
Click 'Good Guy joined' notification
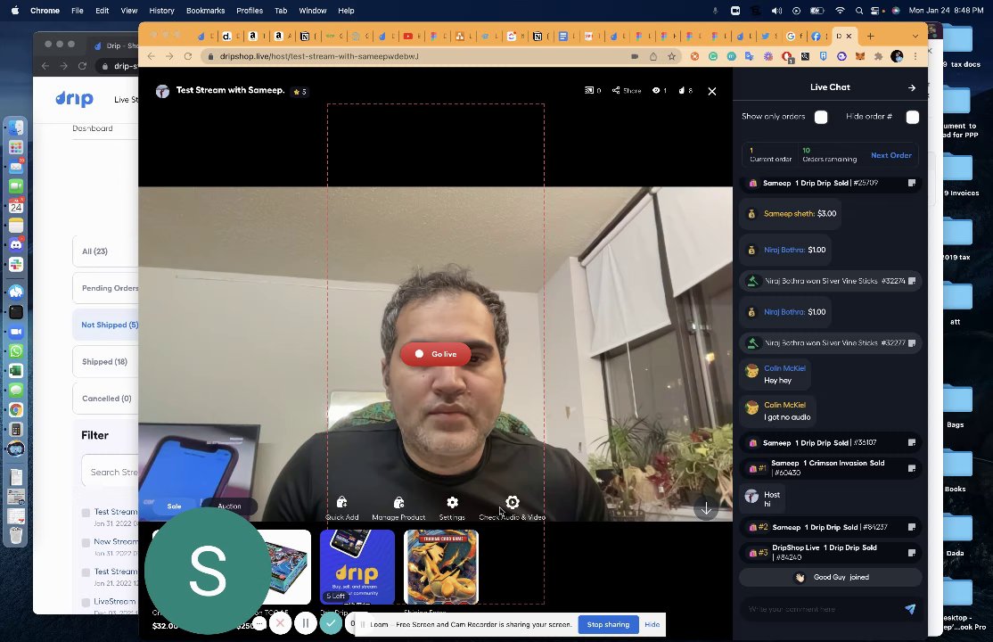tap(830, 578)
